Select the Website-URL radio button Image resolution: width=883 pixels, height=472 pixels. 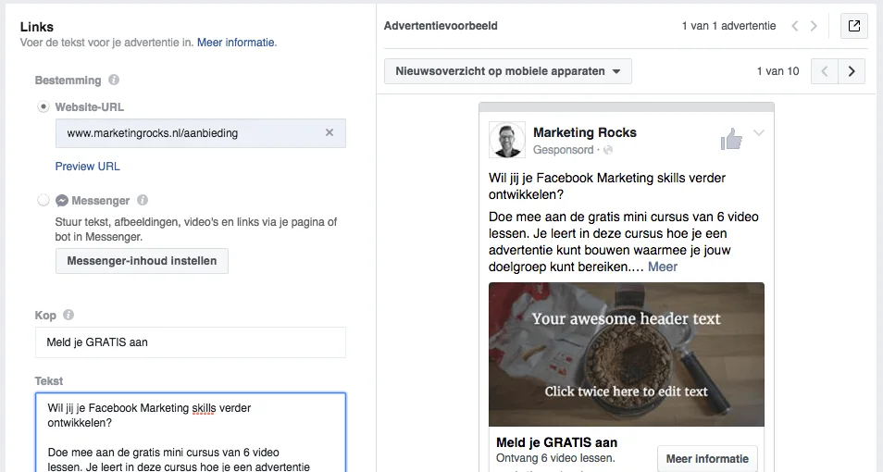pos(44,107)
